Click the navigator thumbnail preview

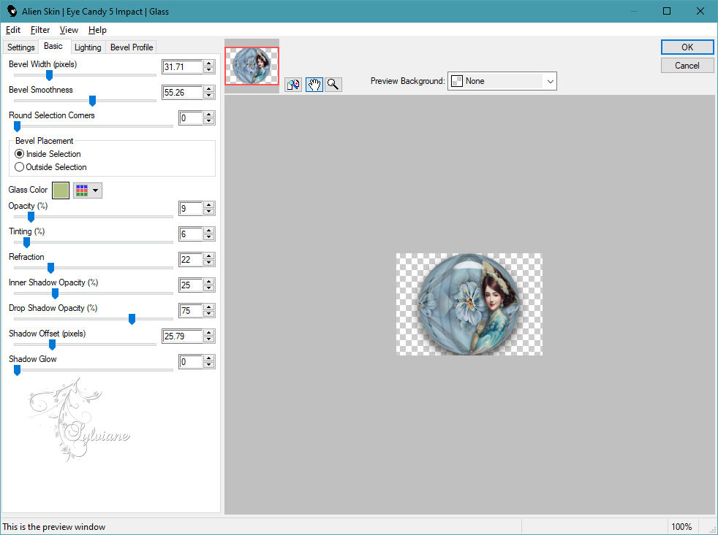[x=252, y=66]
